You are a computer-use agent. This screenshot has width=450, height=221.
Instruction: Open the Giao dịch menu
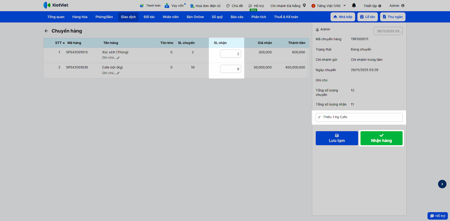(128, 17)
